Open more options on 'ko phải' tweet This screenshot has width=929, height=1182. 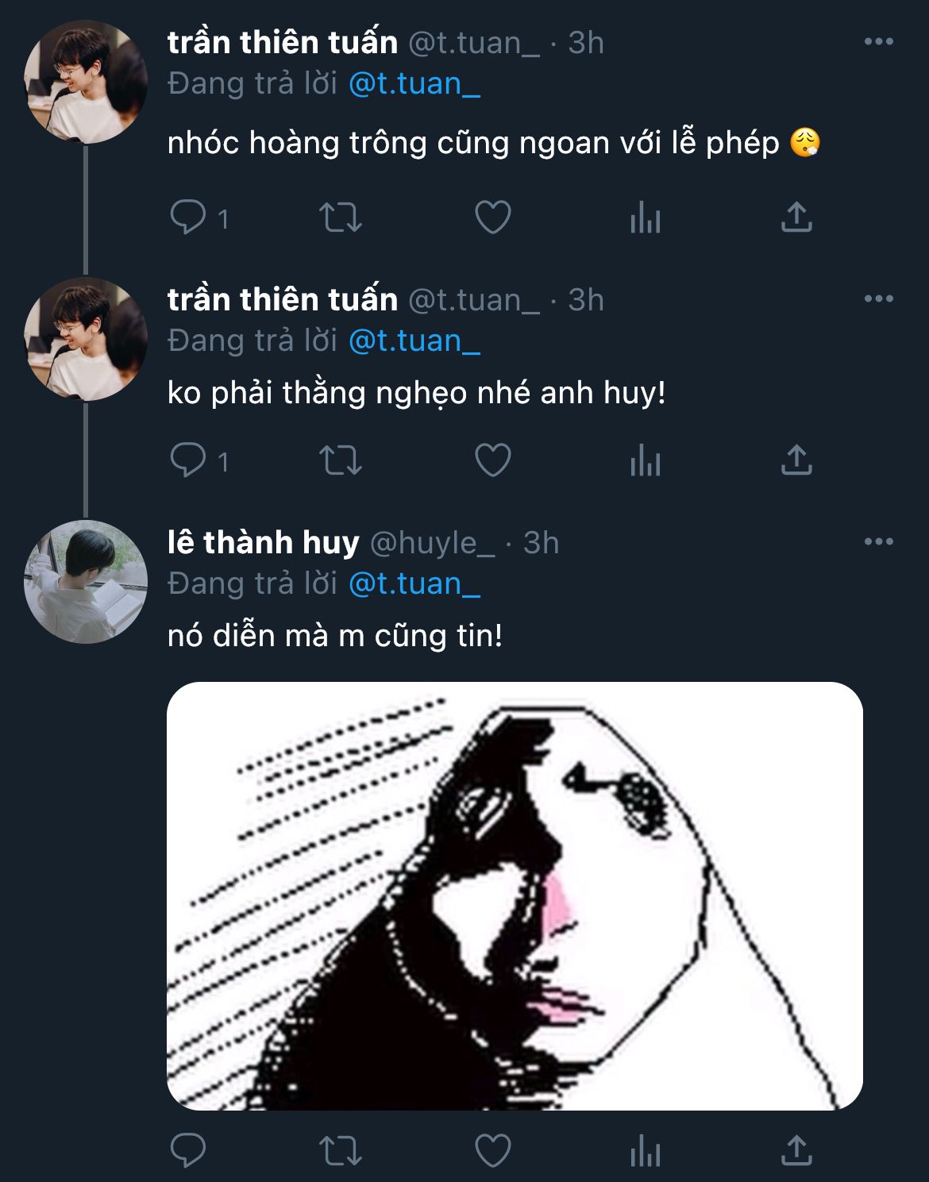pos(878,298)
